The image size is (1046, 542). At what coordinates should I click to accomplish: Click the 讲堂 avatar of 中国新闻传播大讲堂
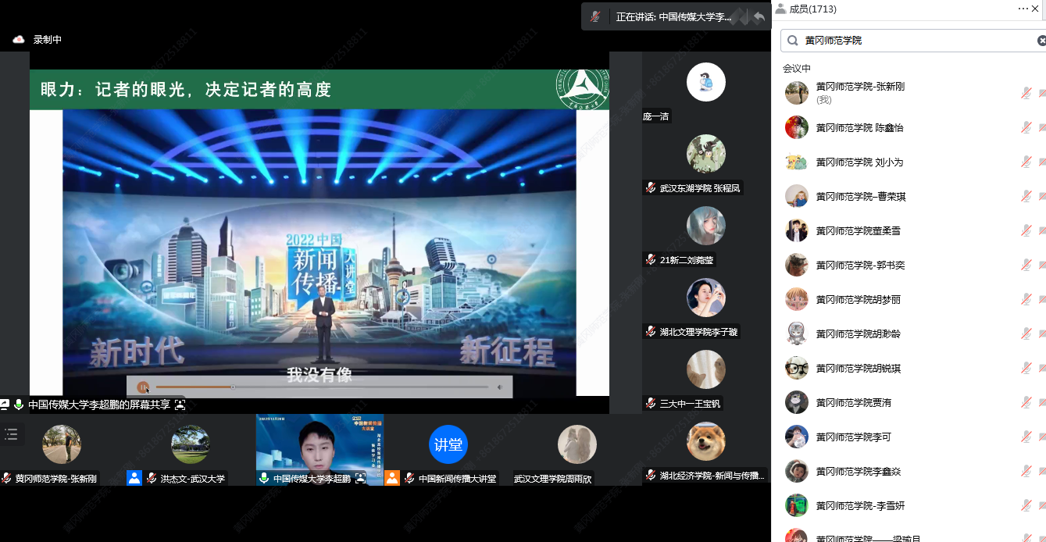coord(448,444)
